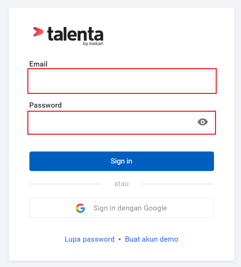Click the 'atau' divider text
Viewport: 241px width, 267px height.
coord(121,184)
